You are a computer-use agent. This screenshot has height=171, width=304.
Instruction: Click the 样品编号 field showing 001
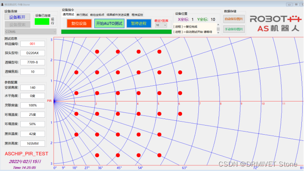[32, 44]
